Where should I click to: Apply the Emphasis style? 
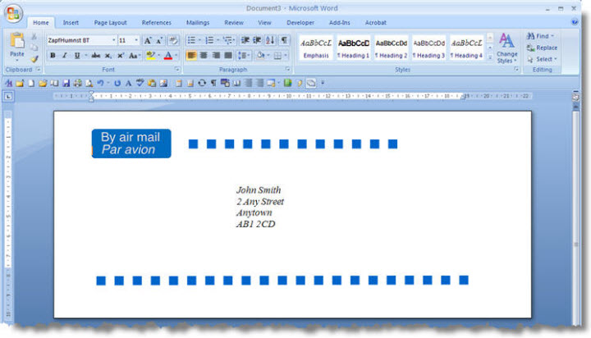(x=316, y=48)
